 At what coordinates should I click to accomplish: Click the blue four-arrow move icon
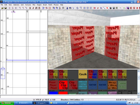(77, 8)
